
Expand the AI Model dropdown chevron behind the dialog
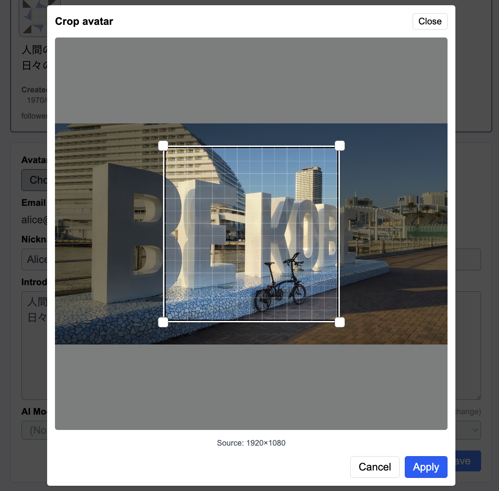click(x=475, y=430)
